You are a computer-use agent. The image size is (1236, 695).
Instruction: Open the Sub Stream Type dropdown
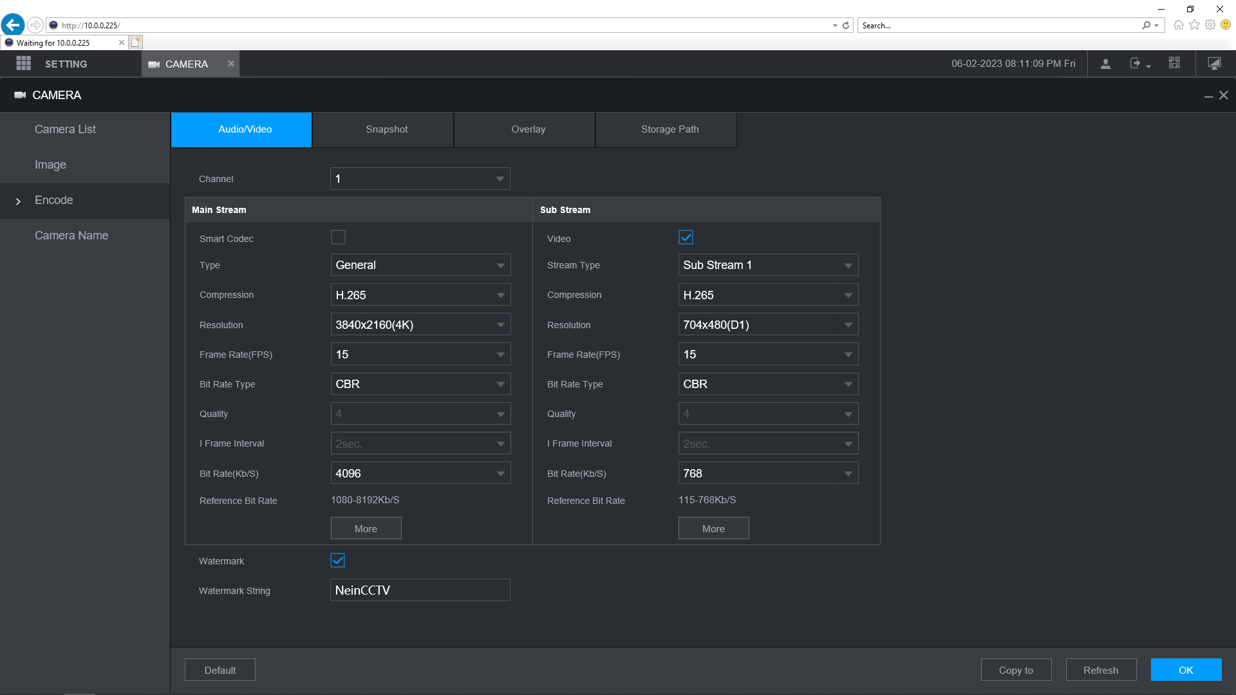point(768,265)
